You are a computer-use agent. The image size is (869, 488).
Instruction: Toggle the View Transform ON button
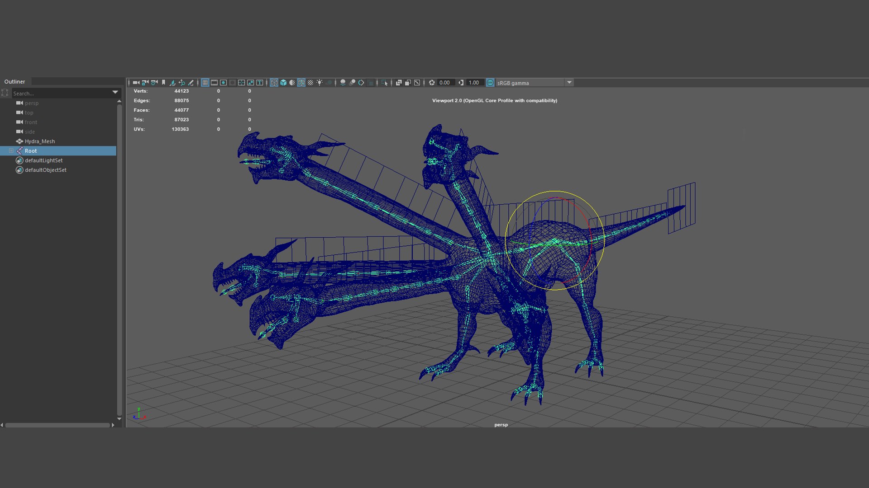pos(490,83)
